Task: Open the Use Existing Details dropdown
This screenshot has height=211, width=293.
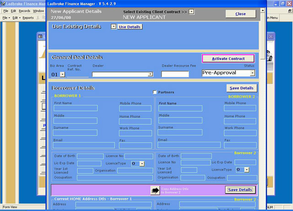Action: (114, 26)
